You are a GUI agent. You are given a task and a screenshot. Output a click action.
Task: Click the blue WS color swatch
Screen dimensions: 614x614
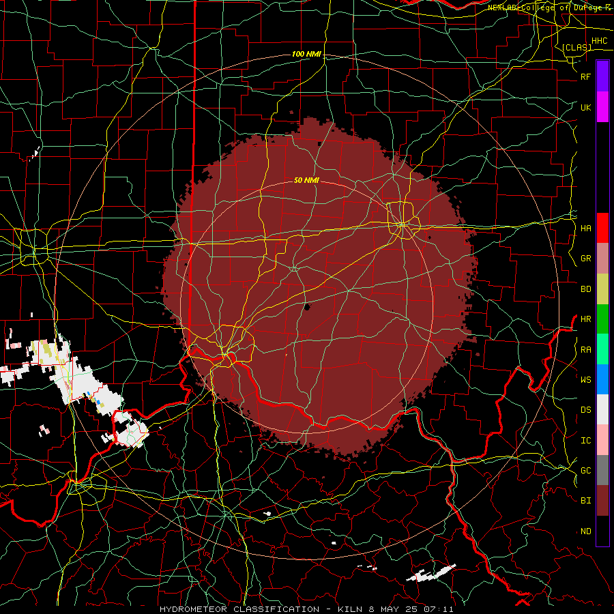pos(602,379)
